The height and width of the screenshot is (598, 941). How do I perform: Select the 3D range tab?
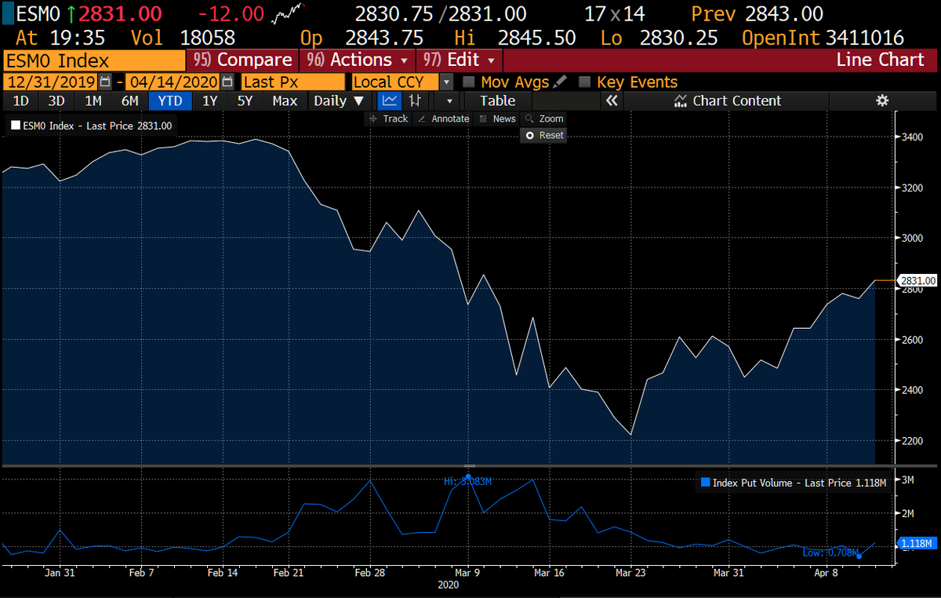(56, 100)
